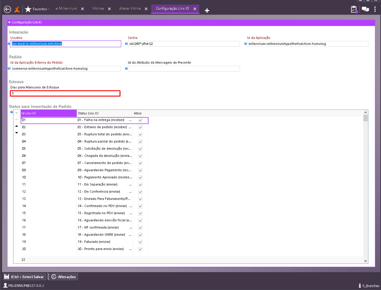Open lookup ellipsis for 17 NF confirmada
The width and height of the screenshot is (381, 290).
click(131, 228)
